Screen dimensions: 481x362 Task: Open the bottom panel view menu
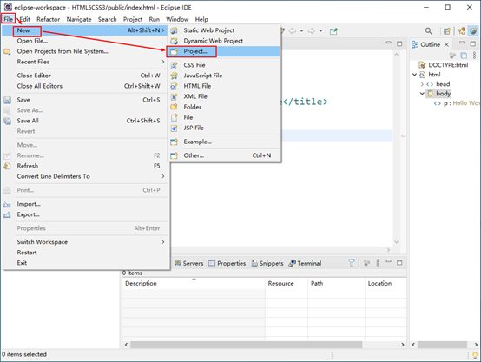pos(378,263)
